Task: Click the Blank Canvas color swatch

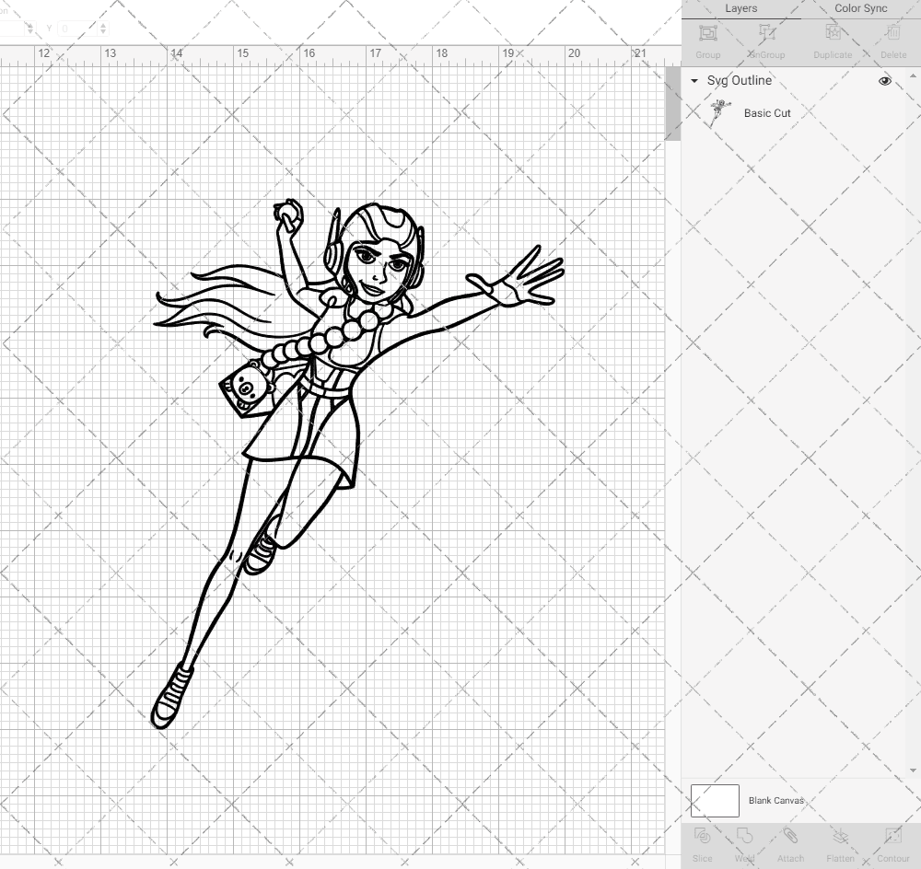Action: coord(715,801)
